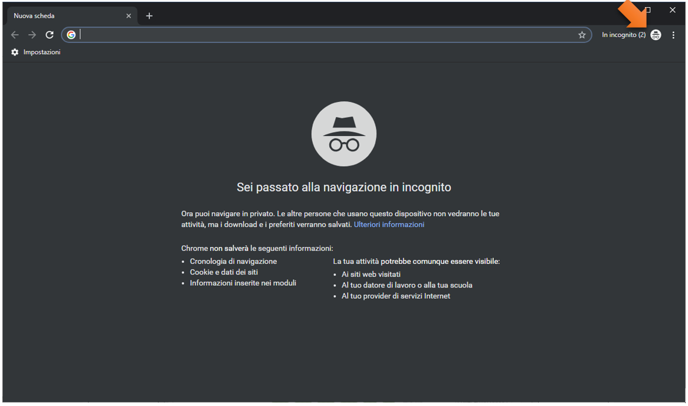Click the Impostazioni gear icon
The width and height of the screenshot is (688, 406).
(x=15, y=52)
